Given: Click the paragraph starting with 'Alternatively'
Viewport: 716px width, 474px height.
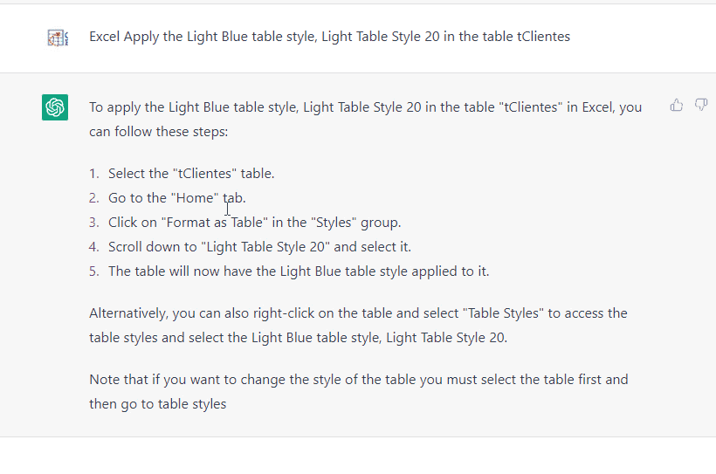Looking at the screenshot, I should click(x=358, y=325).
